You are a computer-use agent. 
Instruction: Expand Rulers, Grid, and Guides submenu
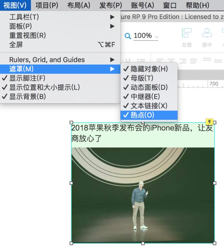click(x=60, y=60)
